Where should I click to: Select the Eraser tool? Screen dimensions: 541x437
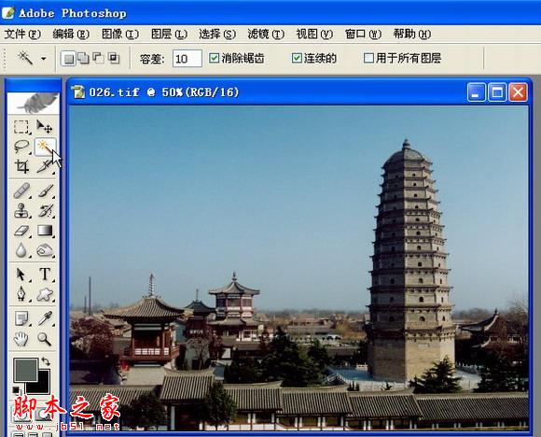tap(21, 231)
